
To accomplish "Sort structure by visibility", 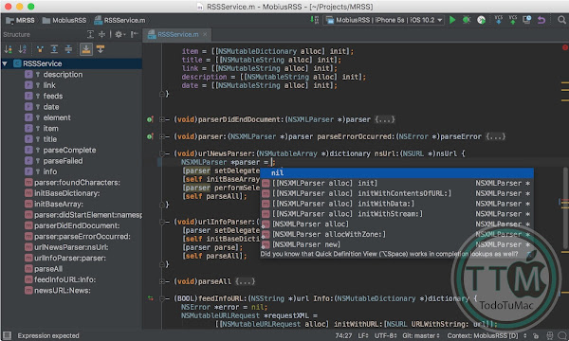I will [x=8, y=49].
